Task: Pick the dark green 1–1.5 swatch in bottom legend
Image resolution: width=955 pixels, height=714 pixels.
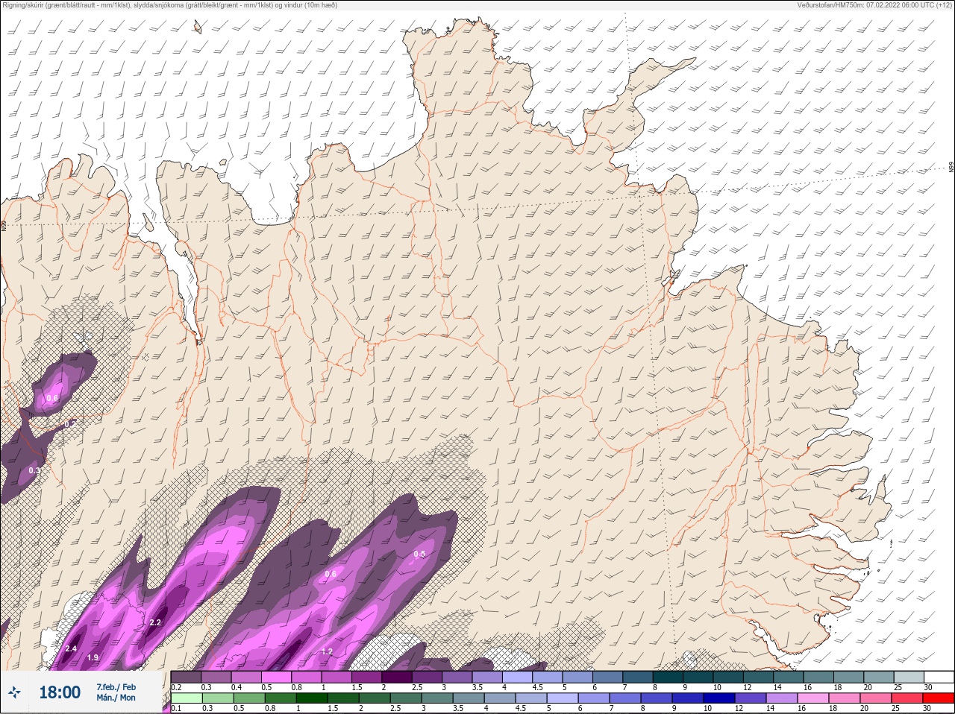Action: click(x=313, y=698)
